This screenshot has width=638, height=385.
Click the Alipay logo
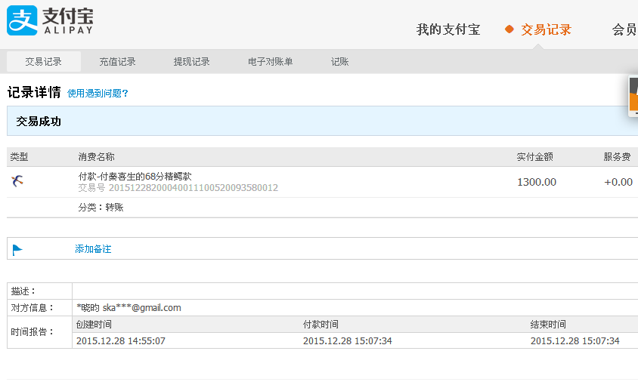point(50,21)
